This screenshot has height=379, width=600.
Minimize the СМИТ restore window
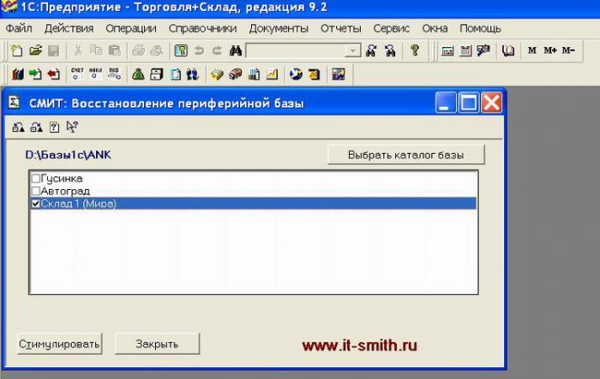click(x=446, y=103)
